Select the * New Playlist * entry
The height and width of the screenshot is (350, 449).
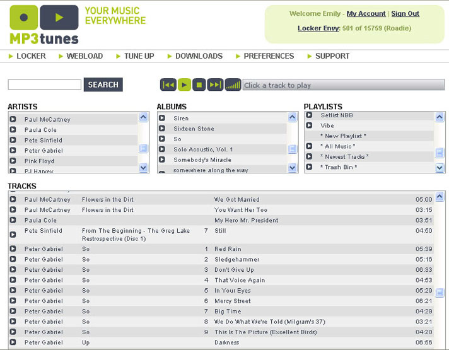[343, 136]
